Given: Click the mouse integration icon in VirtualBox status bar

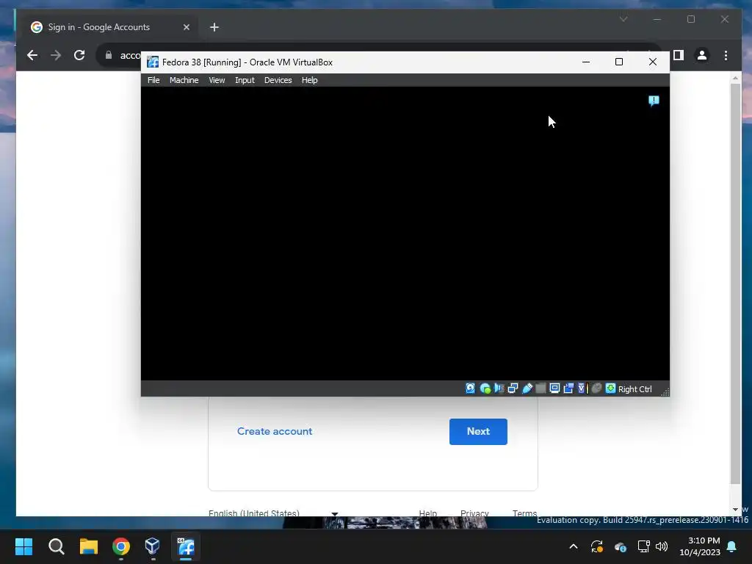Looking at the screenshot, I should pos(596,388).
